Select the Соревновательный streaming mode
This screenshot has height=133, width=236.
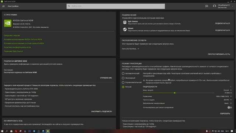123,82
